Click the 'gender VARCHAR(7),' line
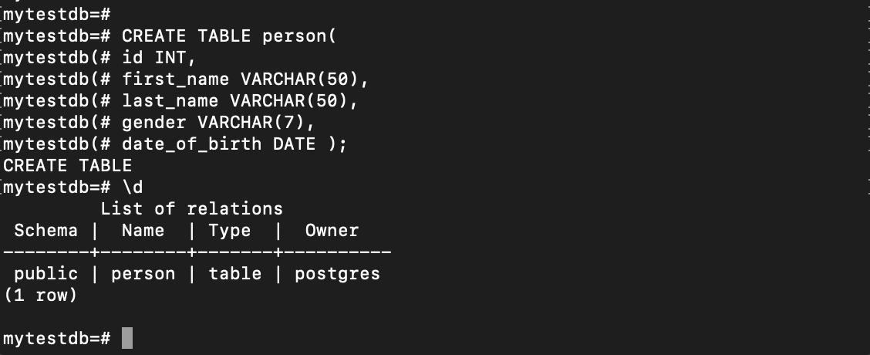The image size is (870, 355). click(x=218, y=122)
